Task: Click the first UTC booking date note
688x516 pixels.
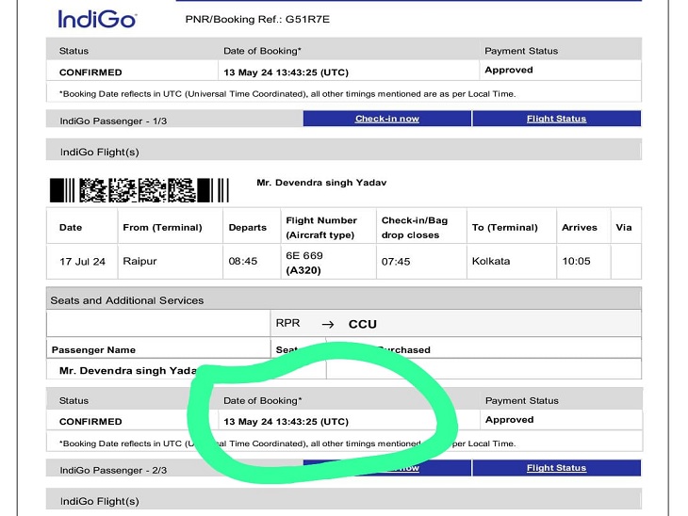Action: pos(287,94)
